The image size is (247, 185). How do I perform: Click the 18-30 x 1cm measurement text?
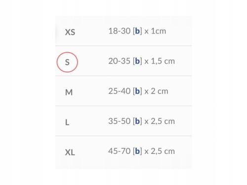[x=137, y=31]
